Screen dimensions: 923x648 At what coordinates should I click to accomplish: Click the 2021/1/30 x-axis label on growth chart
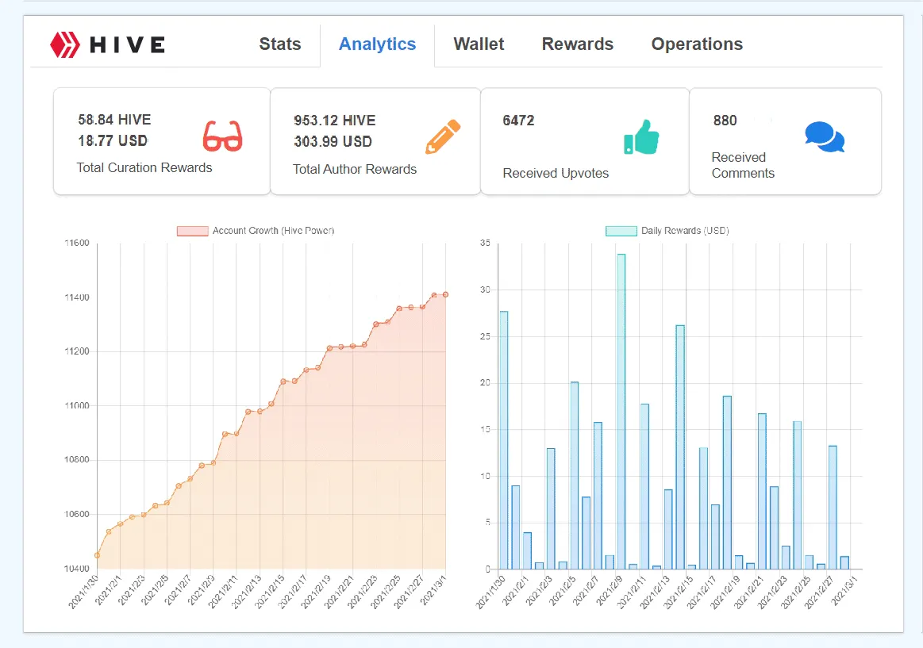83,592
